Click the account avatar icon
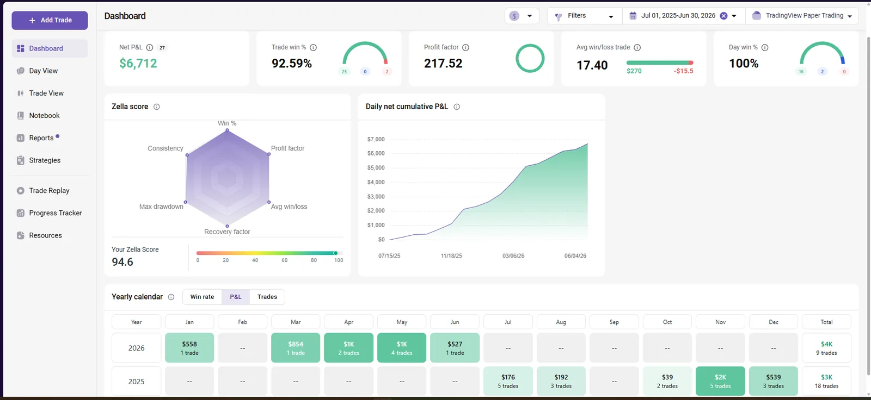Viewport: 871px width, 400px height. [x=757, y=16]
